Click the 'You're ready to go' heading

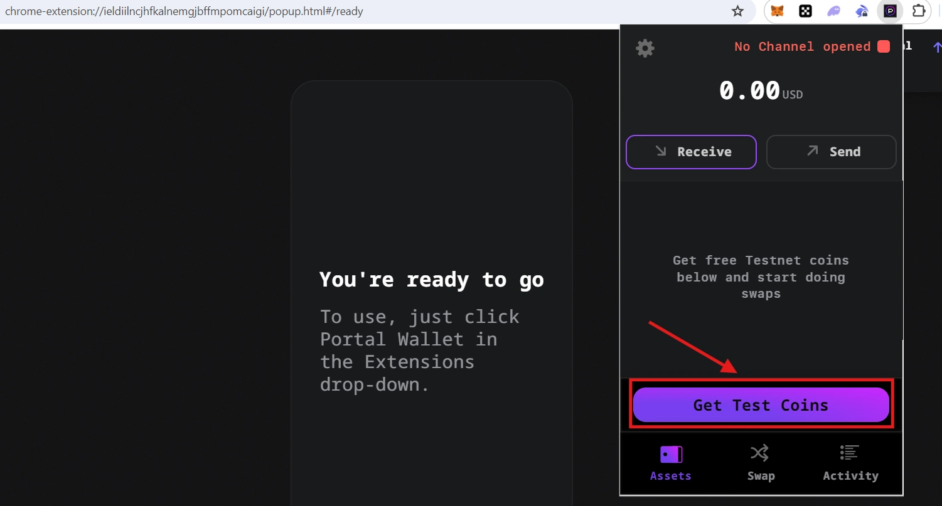click(x=432, y=280)
